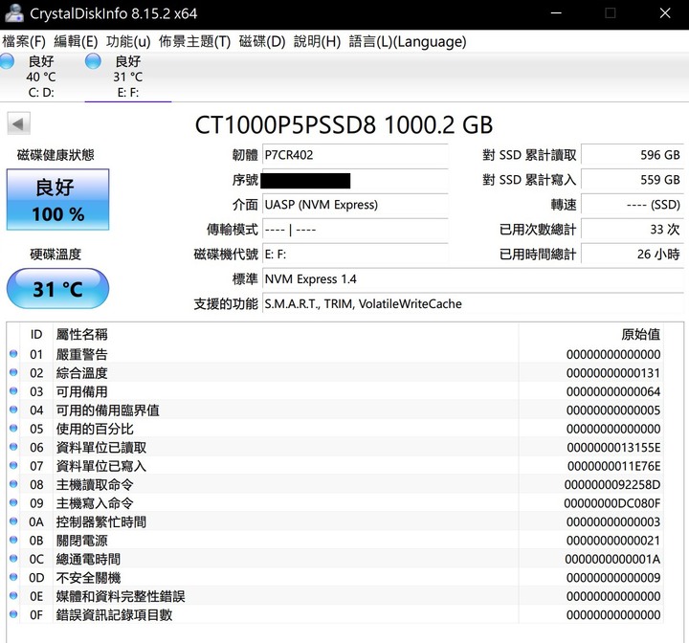Switch to the C: D: disk tab
The image size is (689, 643).
(41, 77)
